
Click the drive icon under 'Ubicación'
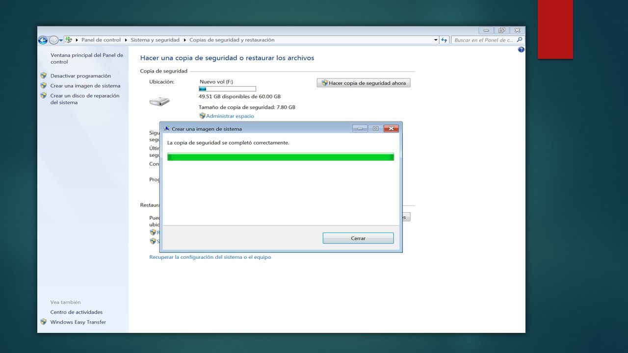[x=159, y=101]
